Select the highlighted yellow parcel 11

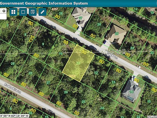point(78,63)
